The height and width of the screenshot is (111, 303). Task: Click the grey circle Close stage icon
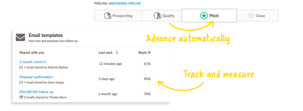click(250, 16)
